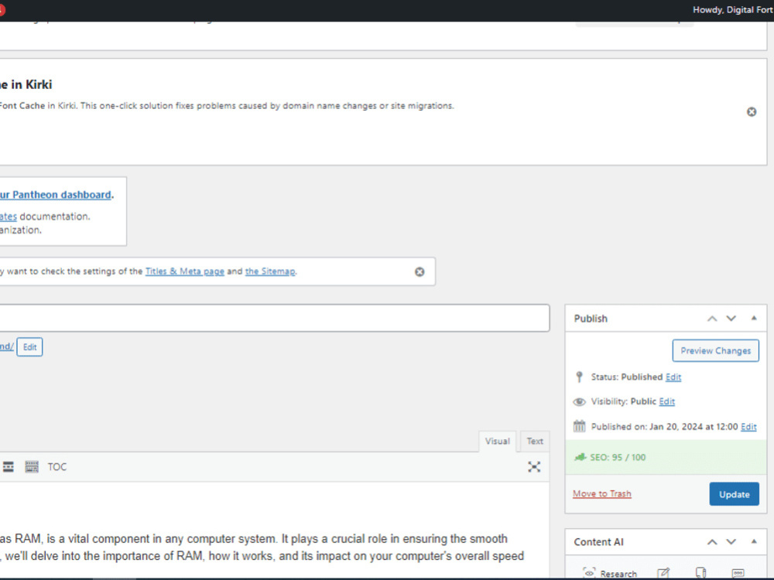Enter distraction-free fullscreen writing mode
774x580 pixels.
(x=533, y=466)
